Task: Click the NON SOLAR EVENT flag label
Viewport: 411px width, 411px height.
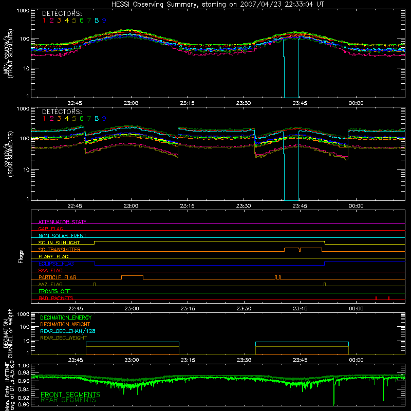Action: point(62,236)
